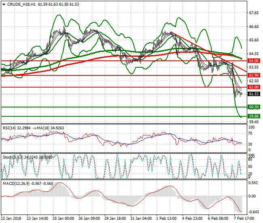Click the RSI 70 level axis value
263x223 pixels.
(250, 133)
